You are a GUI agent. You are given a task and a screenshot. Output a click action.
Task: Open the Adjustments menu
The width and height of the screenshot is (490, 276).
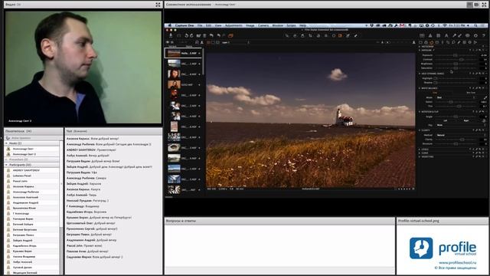pyautogui.click(x=234, y=25)
